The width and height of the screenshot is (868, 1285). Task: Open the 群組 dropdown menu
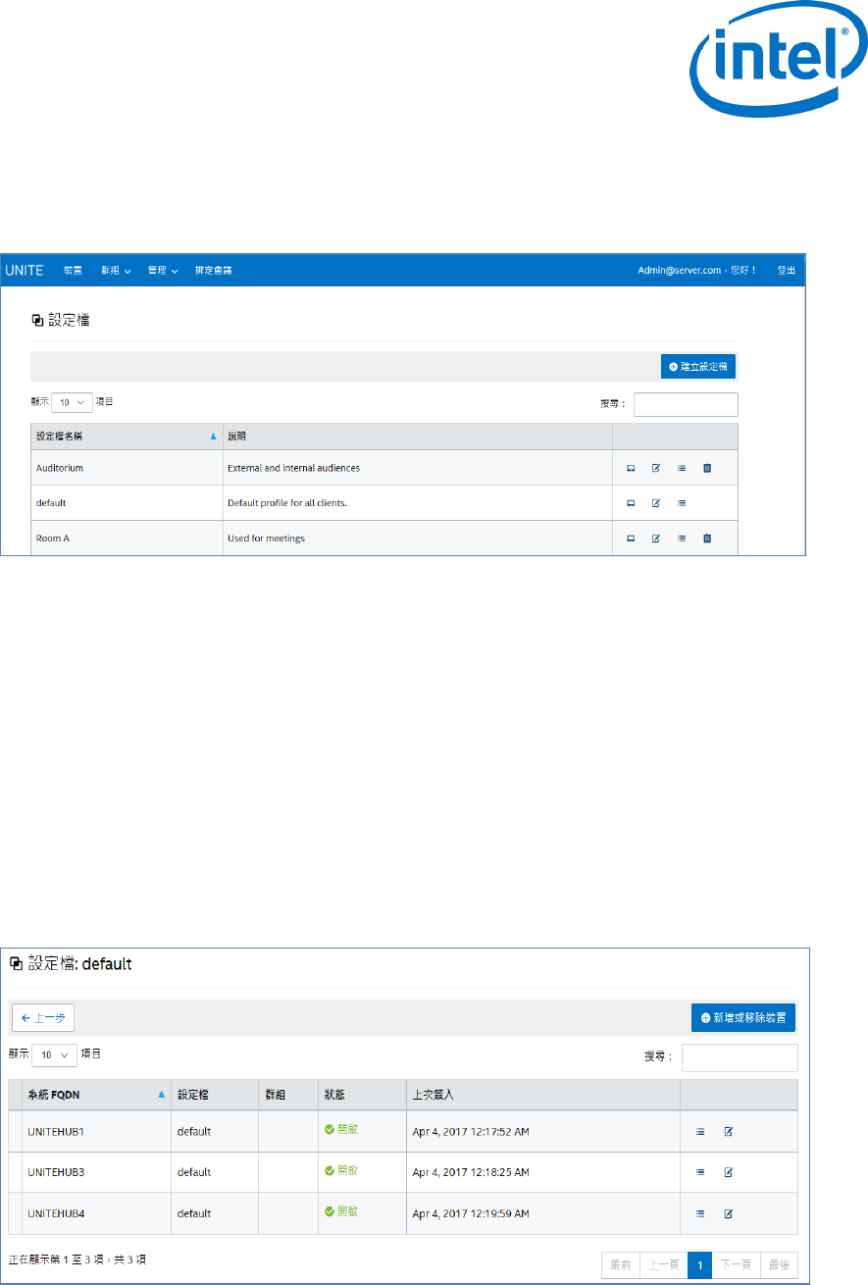[116, 270]
